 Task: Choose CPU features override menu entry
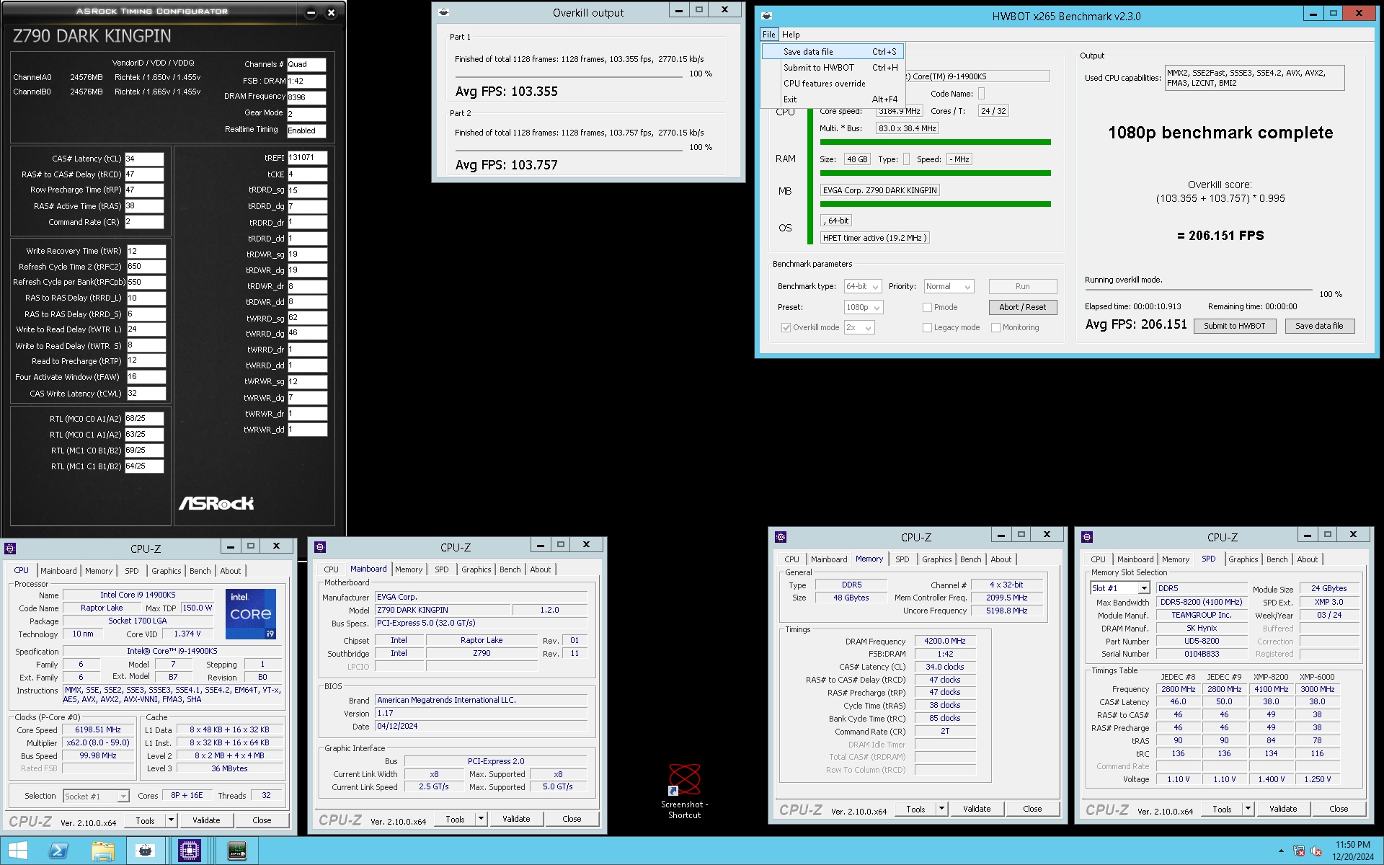pos(833,84)
